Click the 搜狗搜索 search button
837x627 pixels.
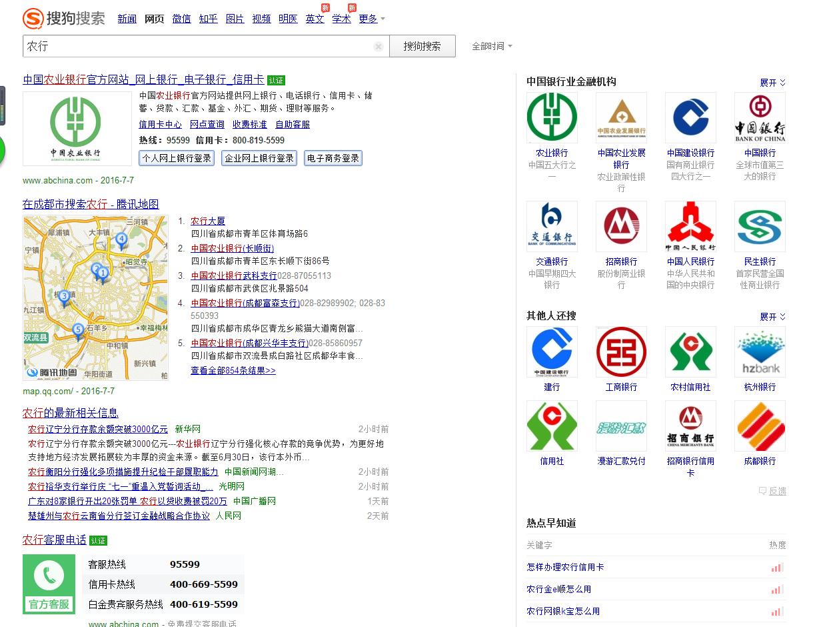coord(422,46)
